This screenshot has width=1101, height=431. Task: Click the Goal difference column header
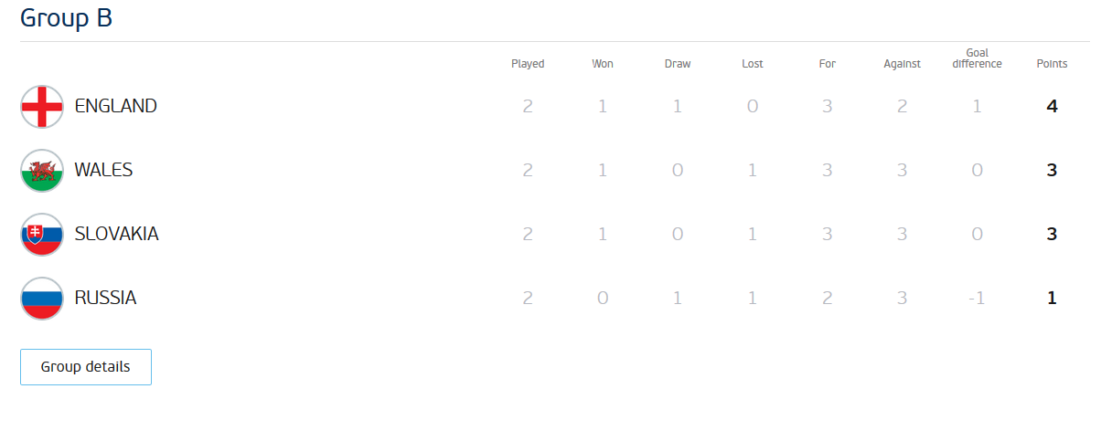click(977, 58)
